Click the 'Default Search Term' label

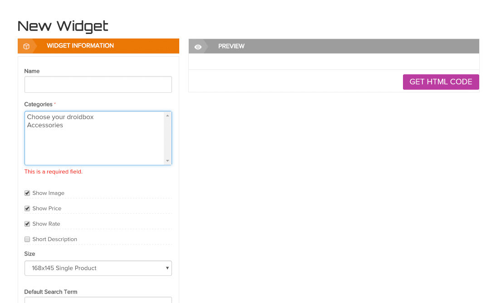[x=51, y=292]
